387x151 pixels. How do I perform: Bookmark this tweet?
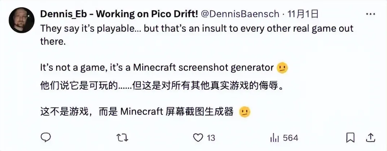click(350, 137)
